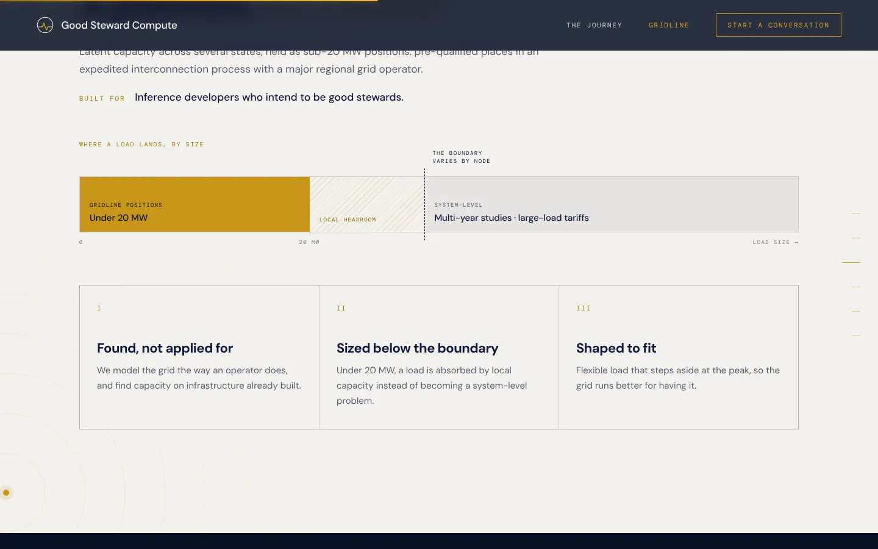Select the 'Under 20 MW, a load is absorbed' paragraph

click(432, 386)
